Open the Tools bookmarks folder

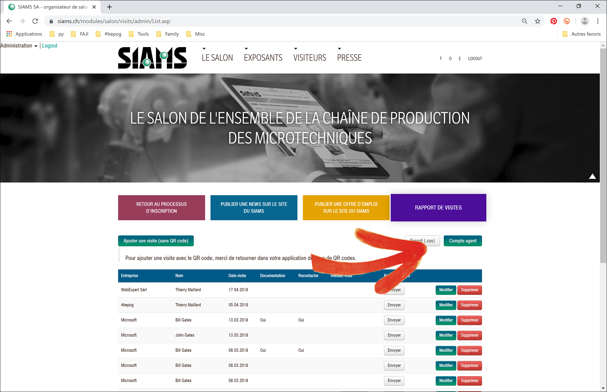[x=139, y=34]
